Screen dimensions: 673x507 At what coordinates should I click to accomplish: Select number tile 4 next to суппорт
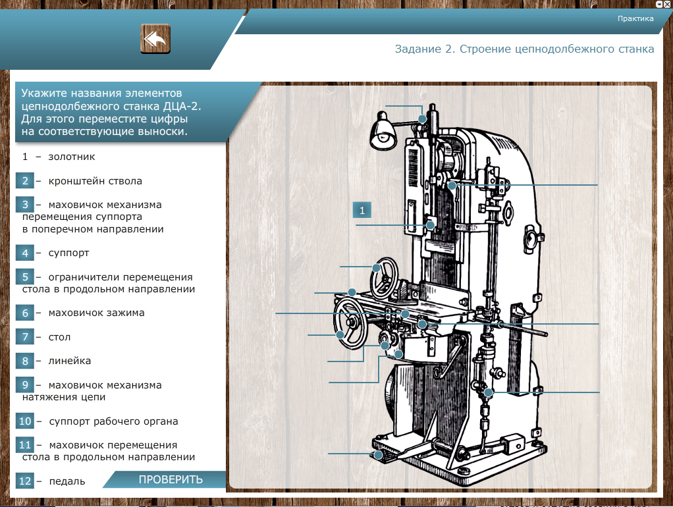coord(25,253)
